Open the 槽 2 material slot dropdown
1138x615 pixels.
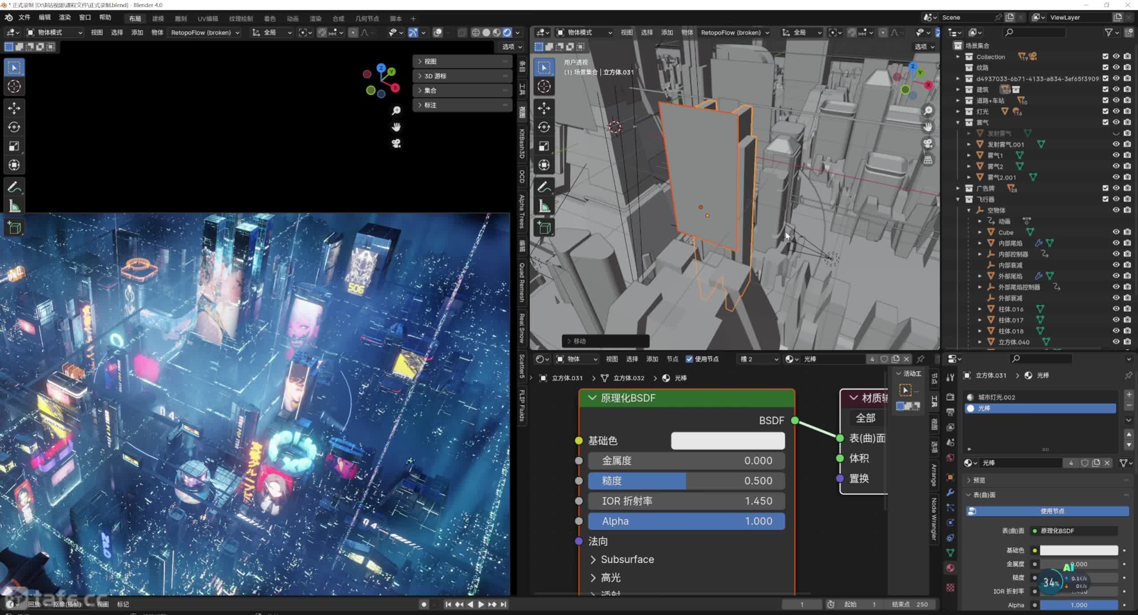758,359
